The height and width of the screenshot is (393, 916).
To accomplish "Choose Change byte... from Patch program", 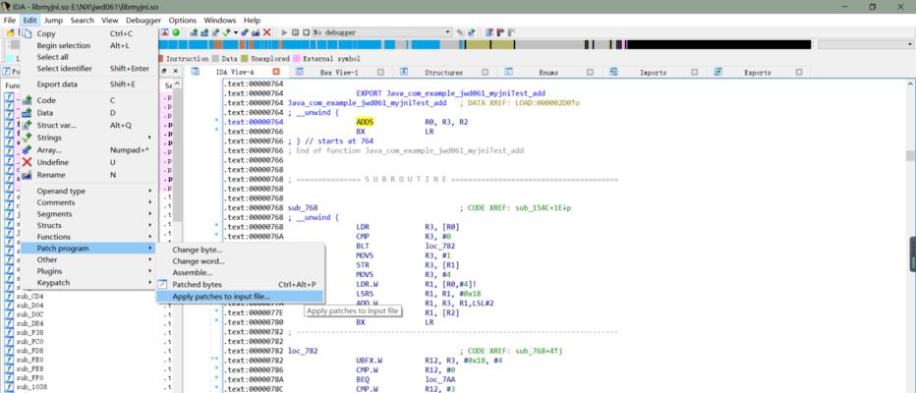I will (240, 250).
